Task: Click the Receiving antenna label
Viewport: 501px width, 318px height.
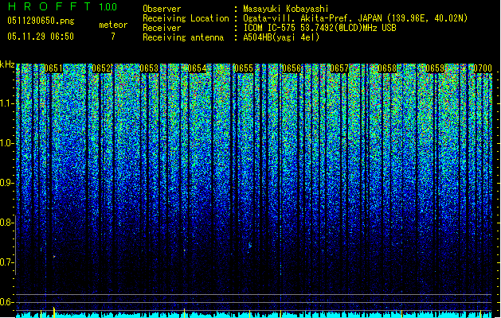Action: [x=183, y=37]
